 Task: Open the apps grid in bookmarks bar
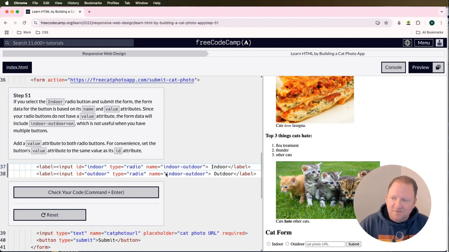7,32
